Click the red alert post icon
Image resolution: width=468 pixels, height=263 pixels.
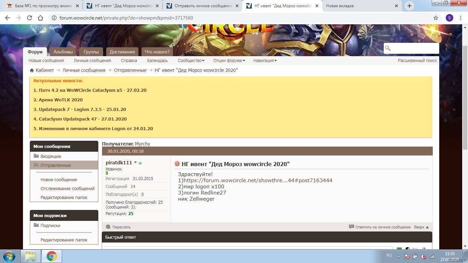[x=177, y=164]
